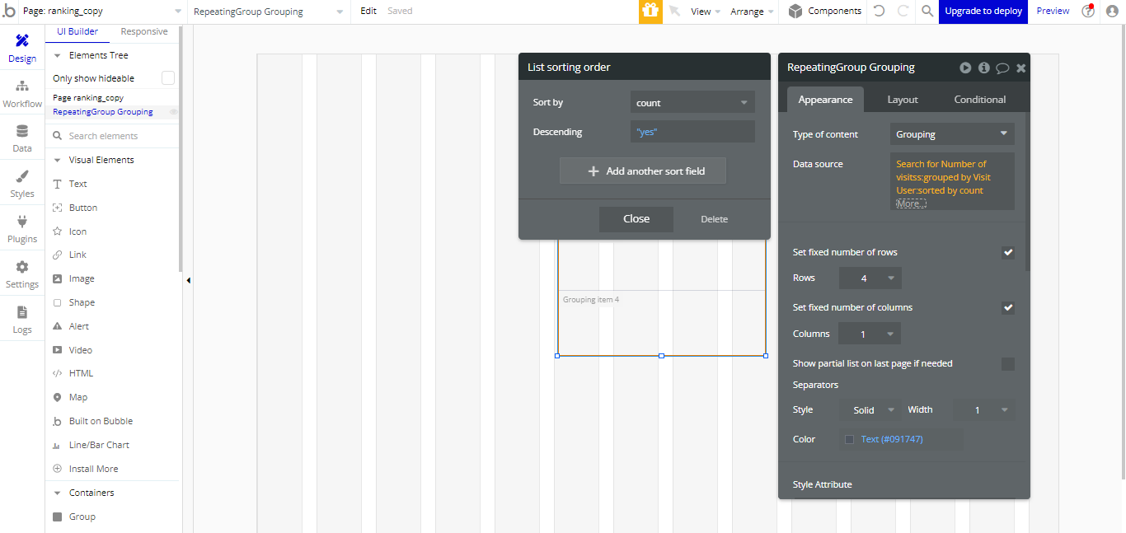This screenshot has width=1126, height=533.
Task: Open the Design tab in the sidebar
Action: [22, 49]
